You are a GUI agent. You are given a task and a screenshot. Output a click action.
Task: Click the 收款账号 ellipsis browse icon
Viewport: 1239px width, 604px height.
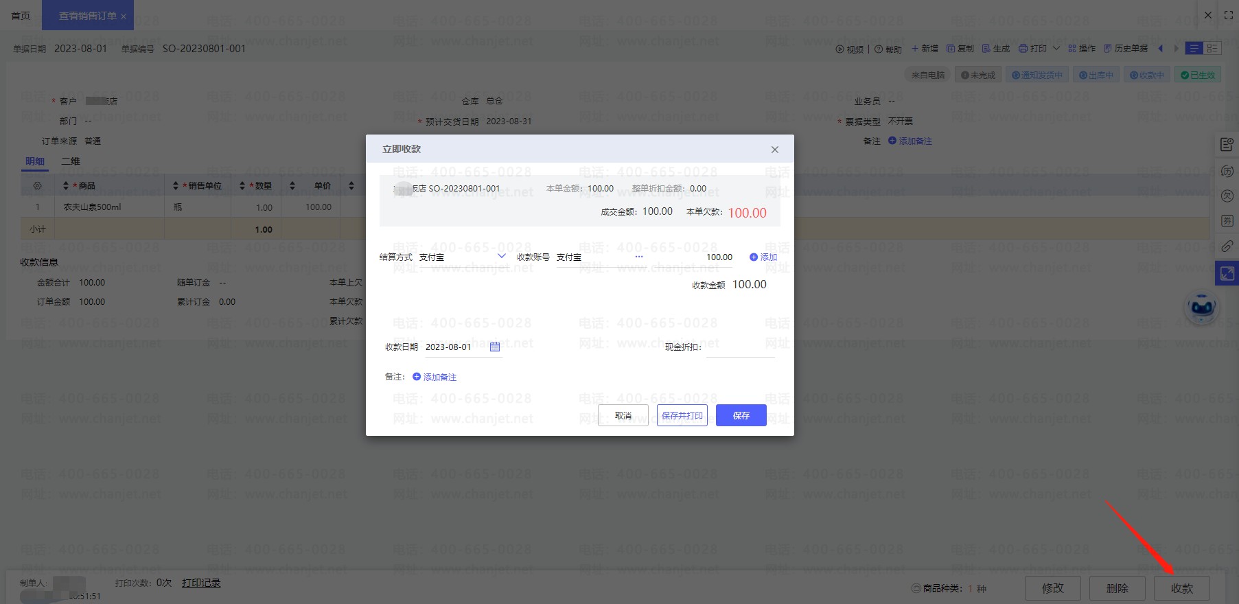pos(638,257)
